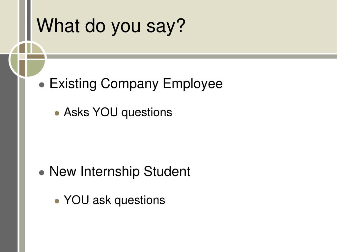Select the bullet dot before New Internship Student
Screen dimensions: 337x252
pos(42,173)
